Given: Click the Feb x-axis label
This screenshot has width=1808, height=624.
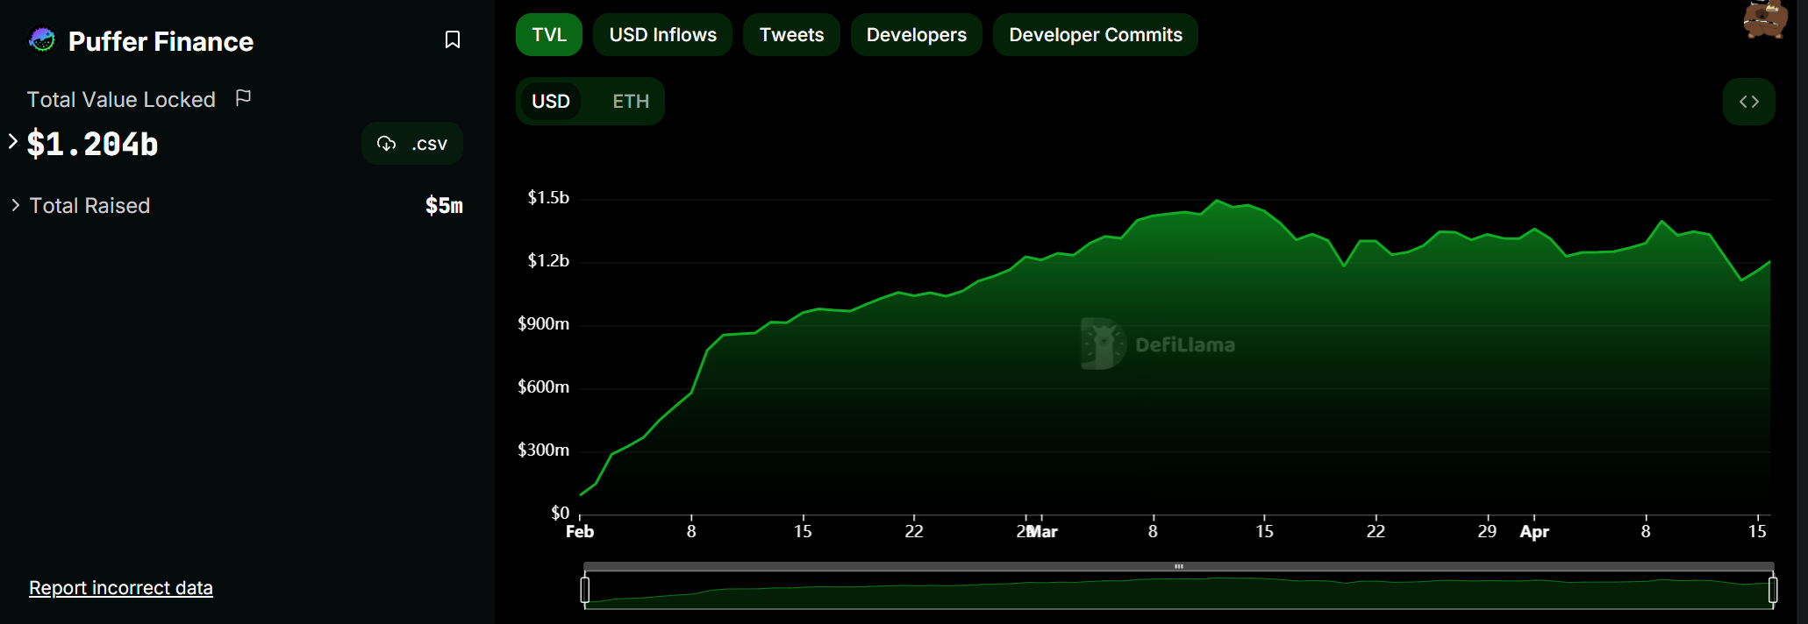Looking at the screenshot, I should click(580, 532).
